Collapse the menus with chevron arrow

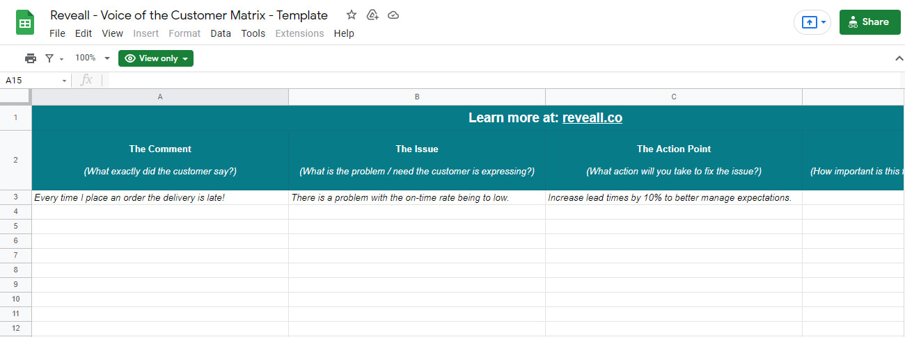coord(899,59)
